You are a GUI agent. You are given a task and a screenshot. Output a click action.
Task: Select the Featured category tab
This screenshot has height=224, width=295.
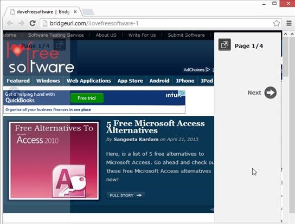point(18,81)
